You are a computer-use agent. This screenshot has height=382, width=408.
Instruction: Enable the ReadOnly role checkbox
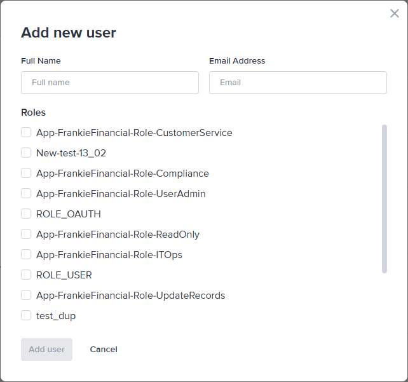point(26,235)
